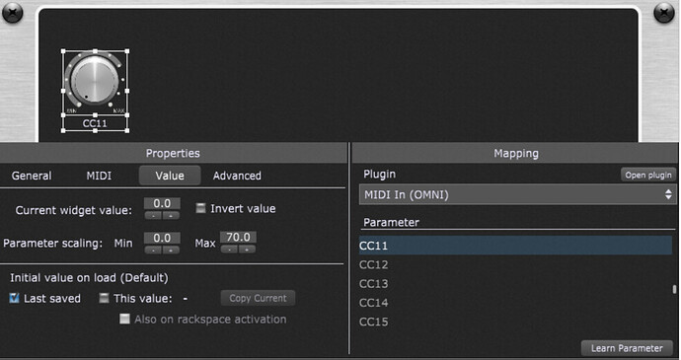Viewport: 681px width, 360px height.
Task: Click the top-right panel screw icon
Action: pyautogui.click(x=664, y=13)
